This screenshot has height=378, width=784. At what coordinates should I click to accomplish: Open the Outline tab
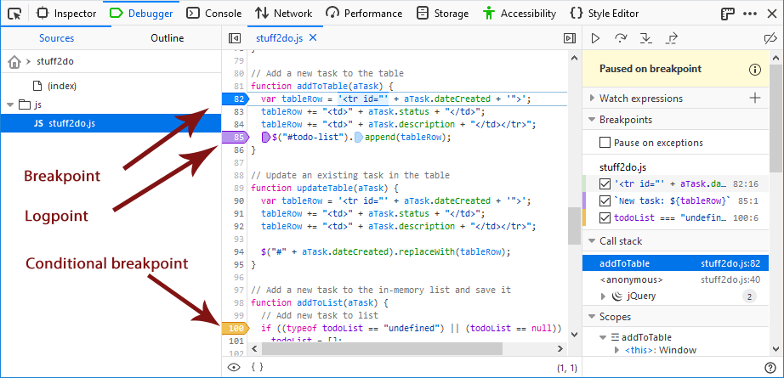point(167,38)
